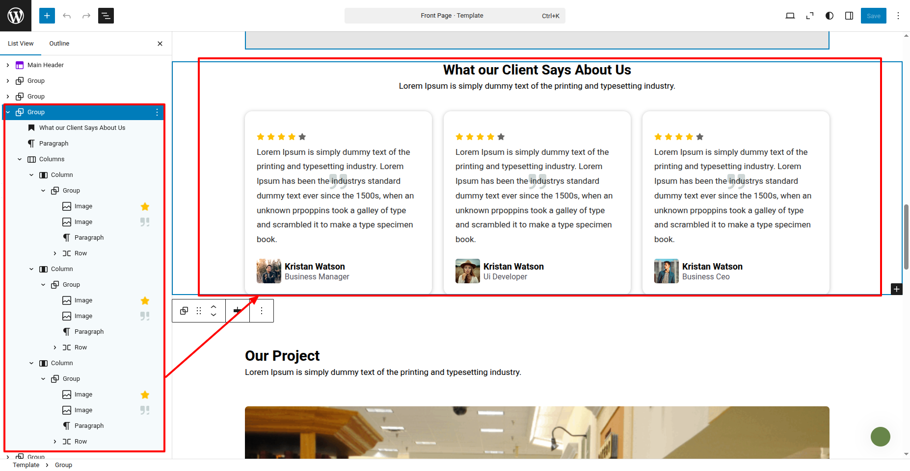Open the top-right Options menu
The height and width of the screenshot is (471, 910).
pyautogui.click(x=898, y=16)
